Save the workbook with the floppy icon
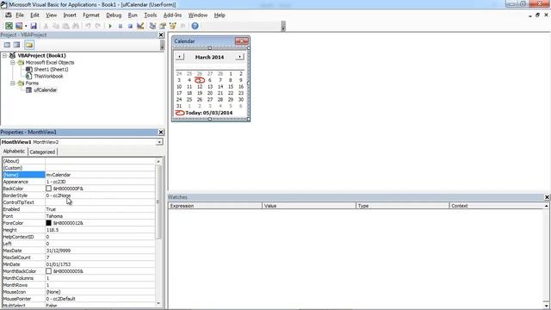Image resolution: width=551 pixels, height=310 pixels. point(34,26)
